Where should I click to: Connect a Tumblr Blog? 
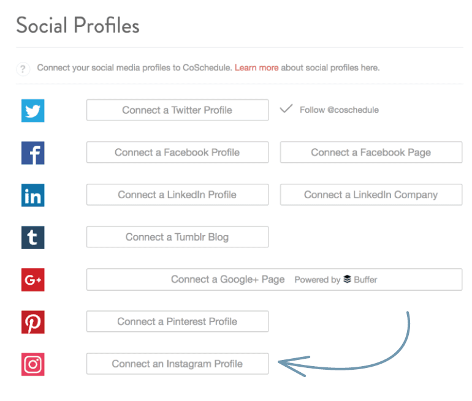coord(177,237)
